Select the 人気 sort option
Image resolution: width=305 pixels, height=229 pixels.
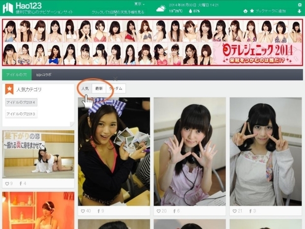tap(85, 89)
